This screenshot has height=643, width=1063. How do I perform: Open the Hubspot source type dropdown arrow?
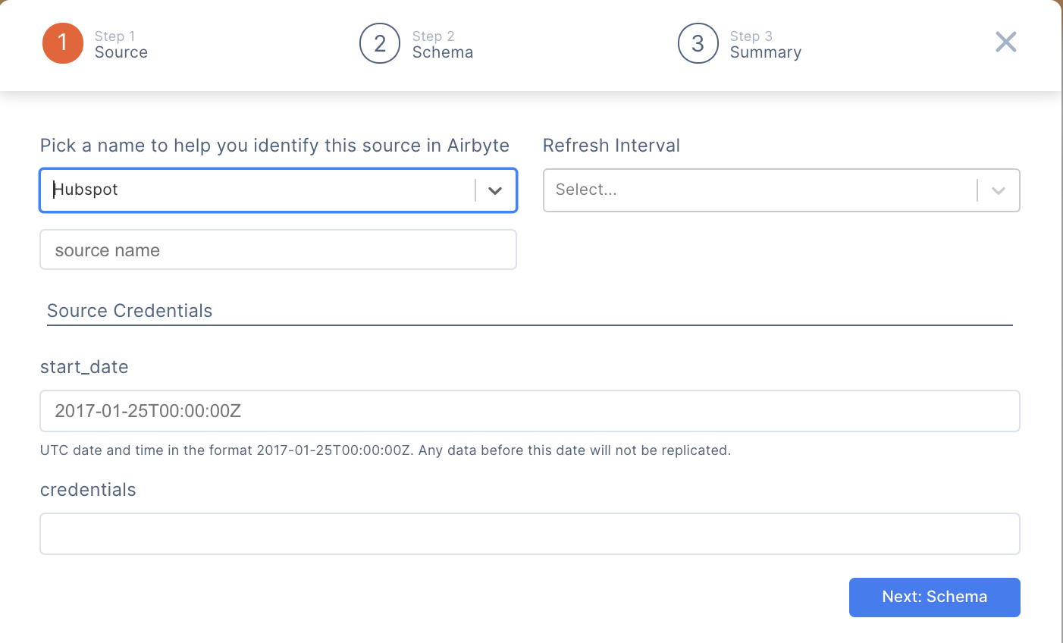click(x=495, y=190)
